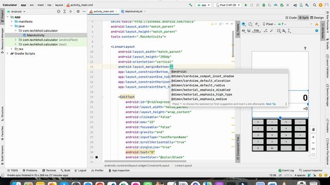Switch to Design view mode

[x=317, y=18]
